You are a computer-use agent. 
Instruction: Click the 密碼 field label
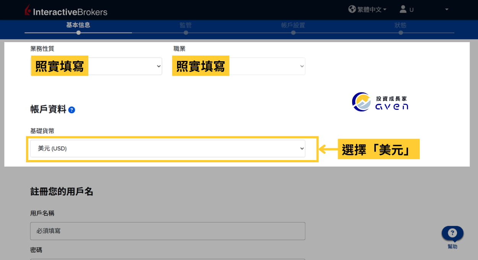tap(36, 250)
